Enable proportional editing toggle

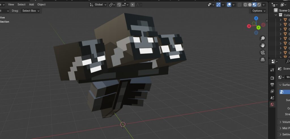tap(132, 5)
